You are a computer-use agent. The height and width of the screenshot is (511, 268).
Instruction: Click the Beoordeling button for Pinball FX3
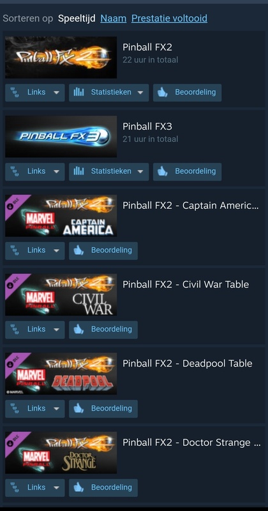coord(187,171)
